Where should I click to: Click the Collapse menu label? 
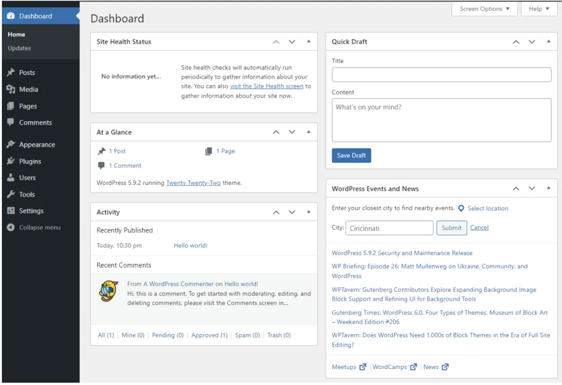pos(40,228)
